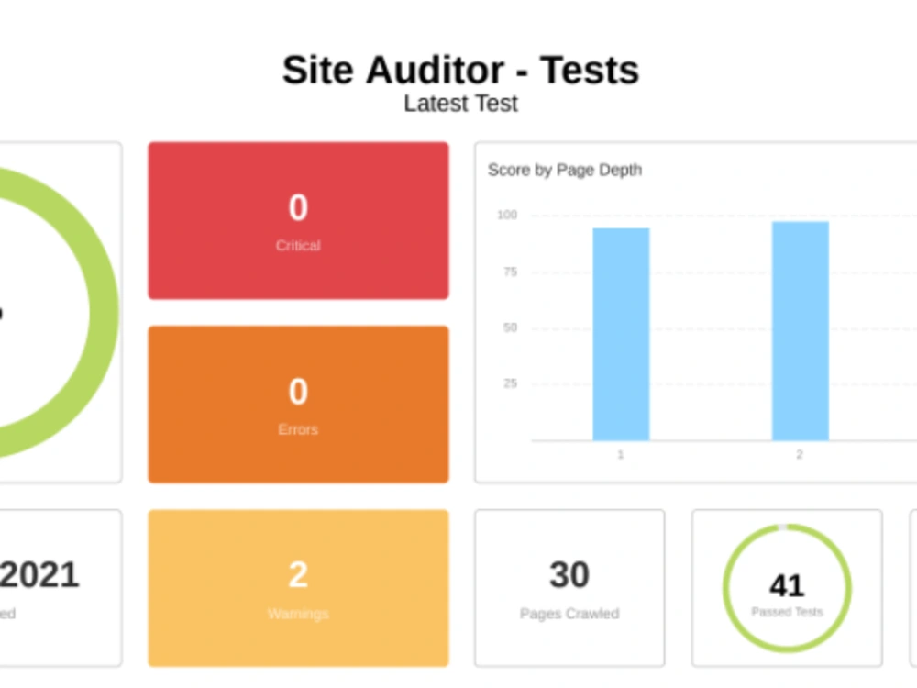The height and width of the screenshot is (688, 917).
Task: Click the 'Site Auditor - Tests' heading
Action: point(461,71)
